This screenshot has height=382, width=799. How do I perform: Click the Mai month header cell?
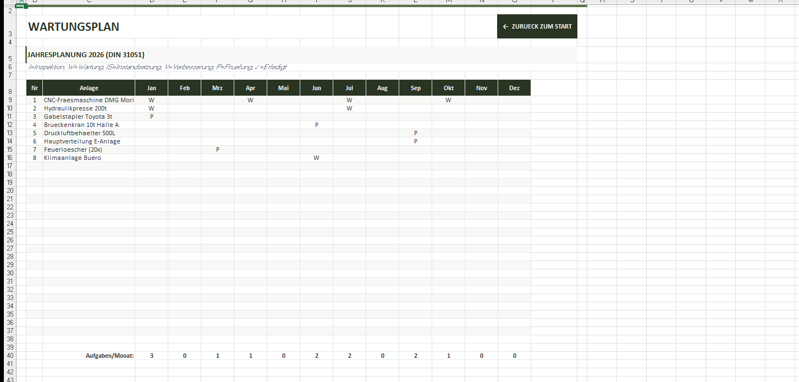click(x=283, y=88)
